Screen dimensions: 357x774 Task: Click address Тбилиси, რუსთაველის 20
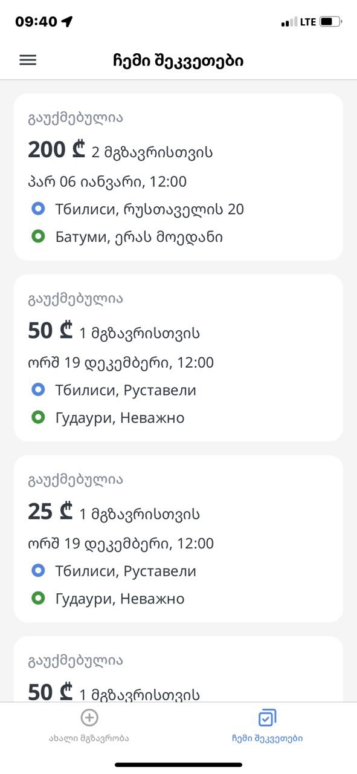(x=149, y=209)
